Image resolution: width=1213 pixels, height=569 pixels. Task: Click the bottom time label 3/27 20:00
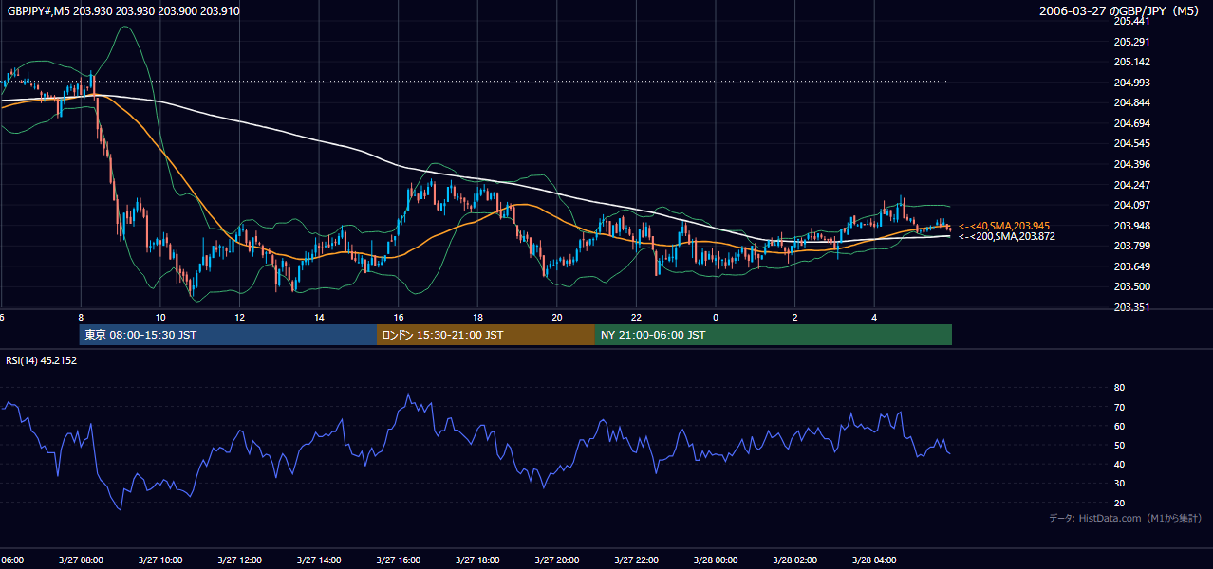coord(557,560)
